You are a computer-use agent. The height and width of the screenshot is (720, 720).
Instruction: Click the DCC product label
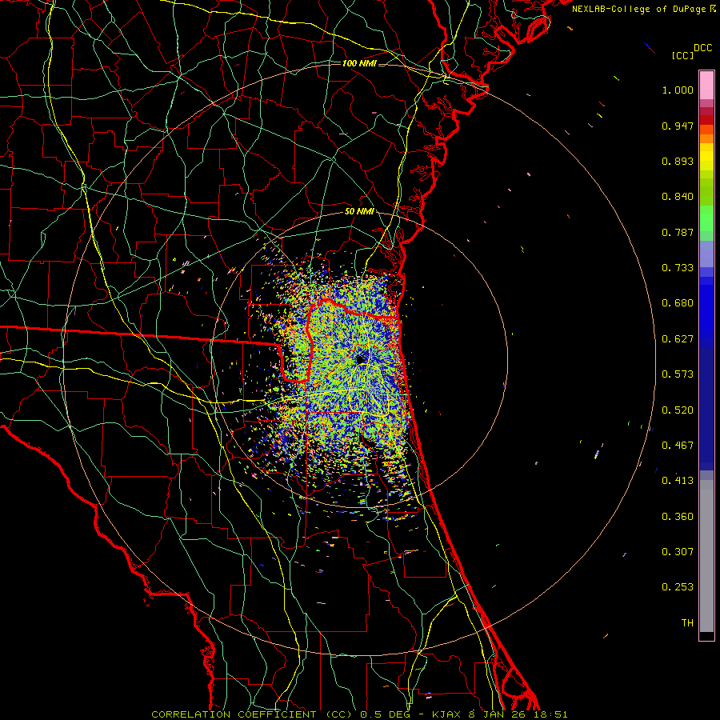702,48
